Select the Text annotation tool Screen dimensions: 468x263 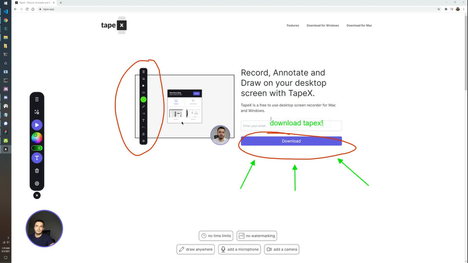click(37, 158)
